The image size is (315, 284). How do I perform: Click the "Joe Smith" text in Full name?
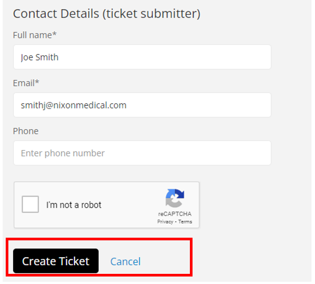click(x=40, y=57)
